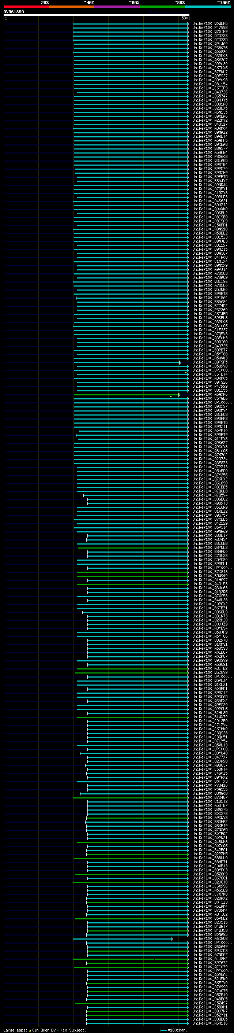This screenshot has width=234, height=1033.
Task: Open hit UniRef100_A0YP10
Action: (210, 431)
